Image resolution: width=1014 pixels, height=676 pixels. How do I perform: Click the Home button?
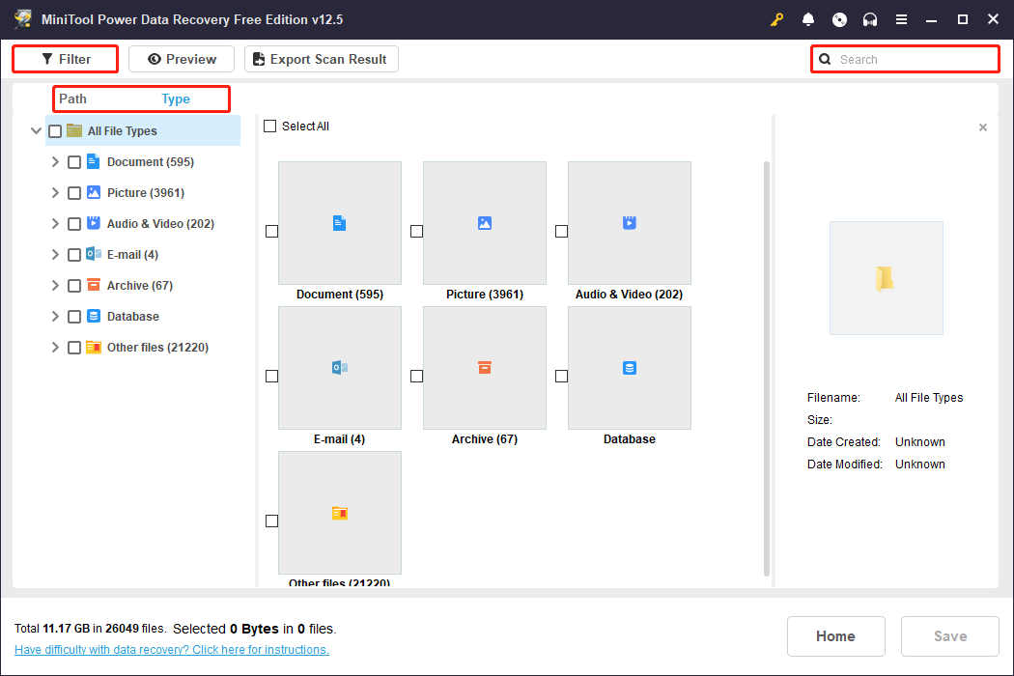coord(835,635)
